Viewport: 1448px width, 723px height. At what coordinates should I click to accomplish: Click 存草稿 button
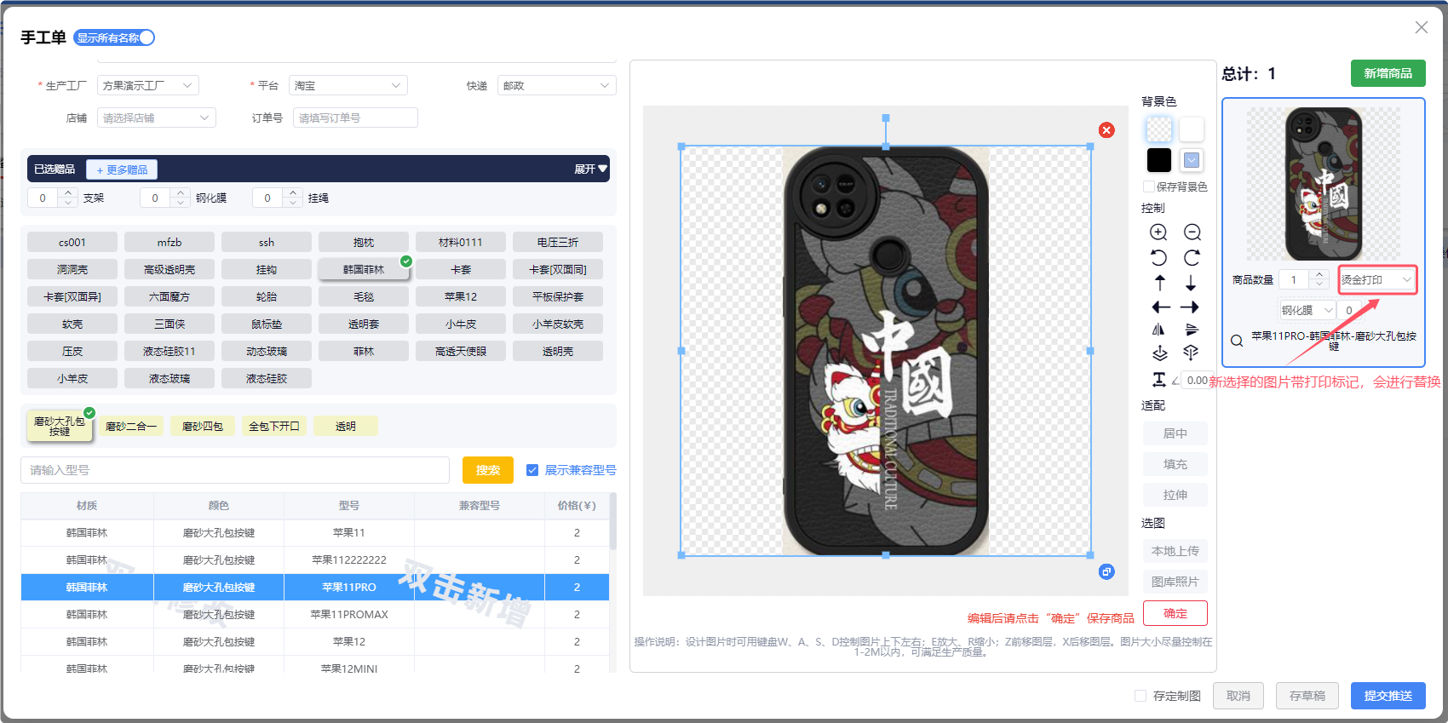pyautogui.click(x=1307, y=696)
